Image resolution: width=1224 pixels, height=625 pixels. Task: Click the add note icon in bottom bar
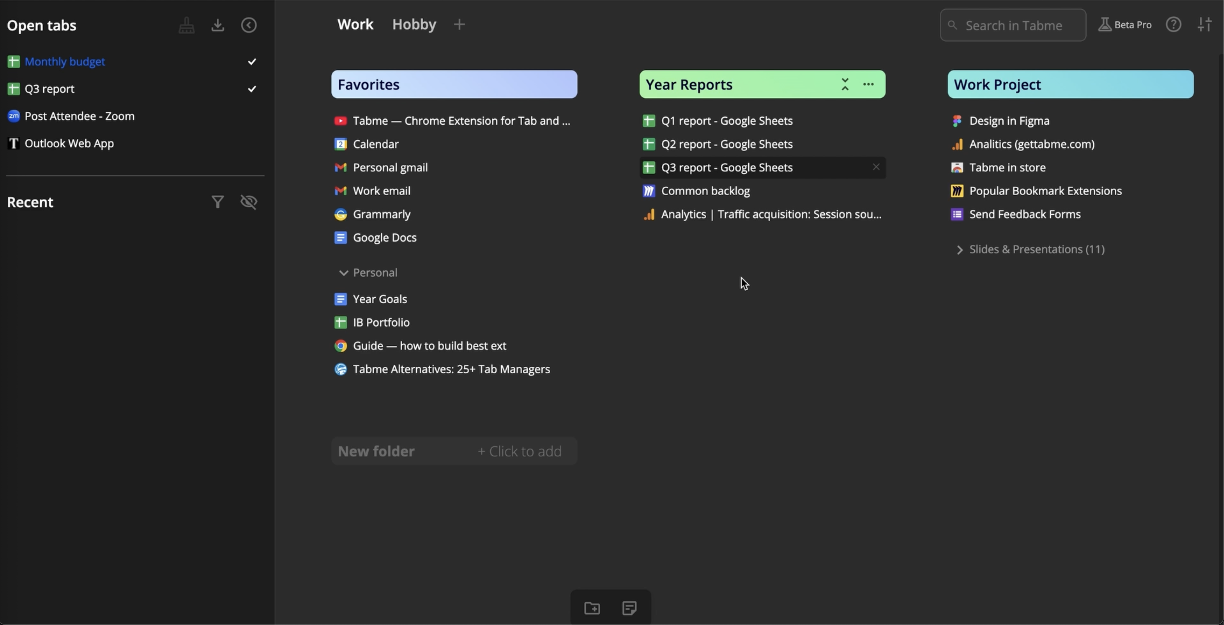(629, 608)
